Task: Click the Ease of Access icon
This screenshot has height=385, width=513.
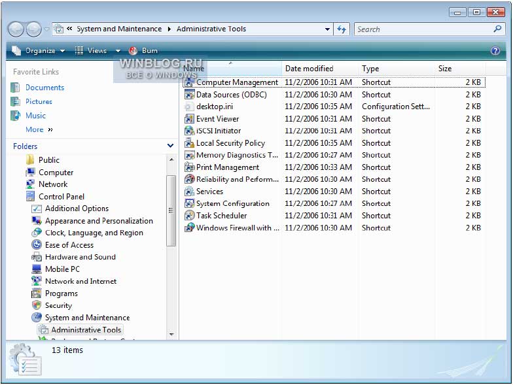Action: coord(37,244)
